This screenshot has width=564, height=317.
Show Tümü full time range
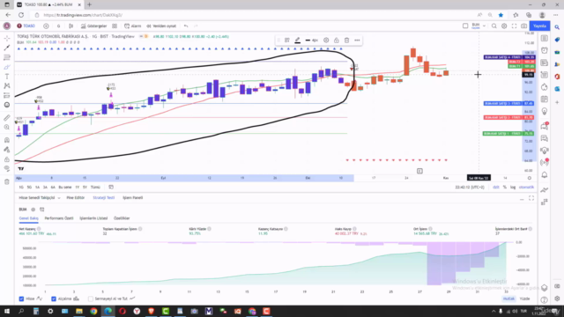[95, 188]
